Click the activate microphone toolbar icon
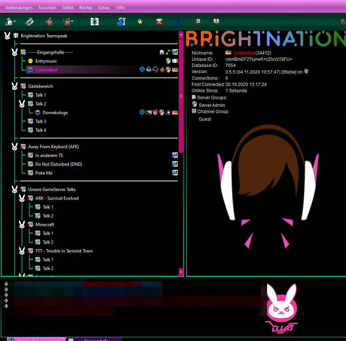346x341 pixels. pyautogui.click(x=30, y=22)
